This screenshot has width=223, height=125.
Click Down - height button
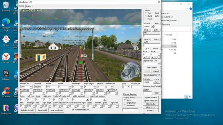pos(156,49)
